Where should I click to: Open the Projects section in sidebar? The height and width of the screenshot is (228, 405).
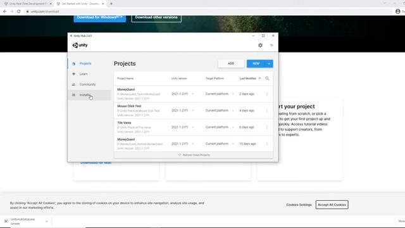click(x=90, y=63)
